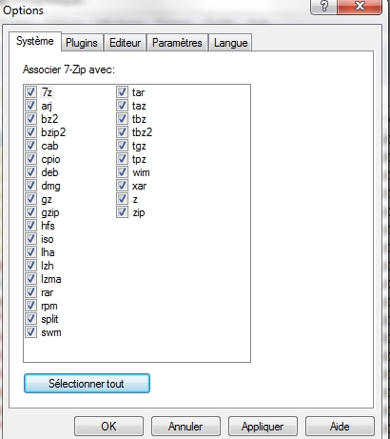Toggle the tgz checkbox
The image size is (390, 439).
[x=122, y=146]
